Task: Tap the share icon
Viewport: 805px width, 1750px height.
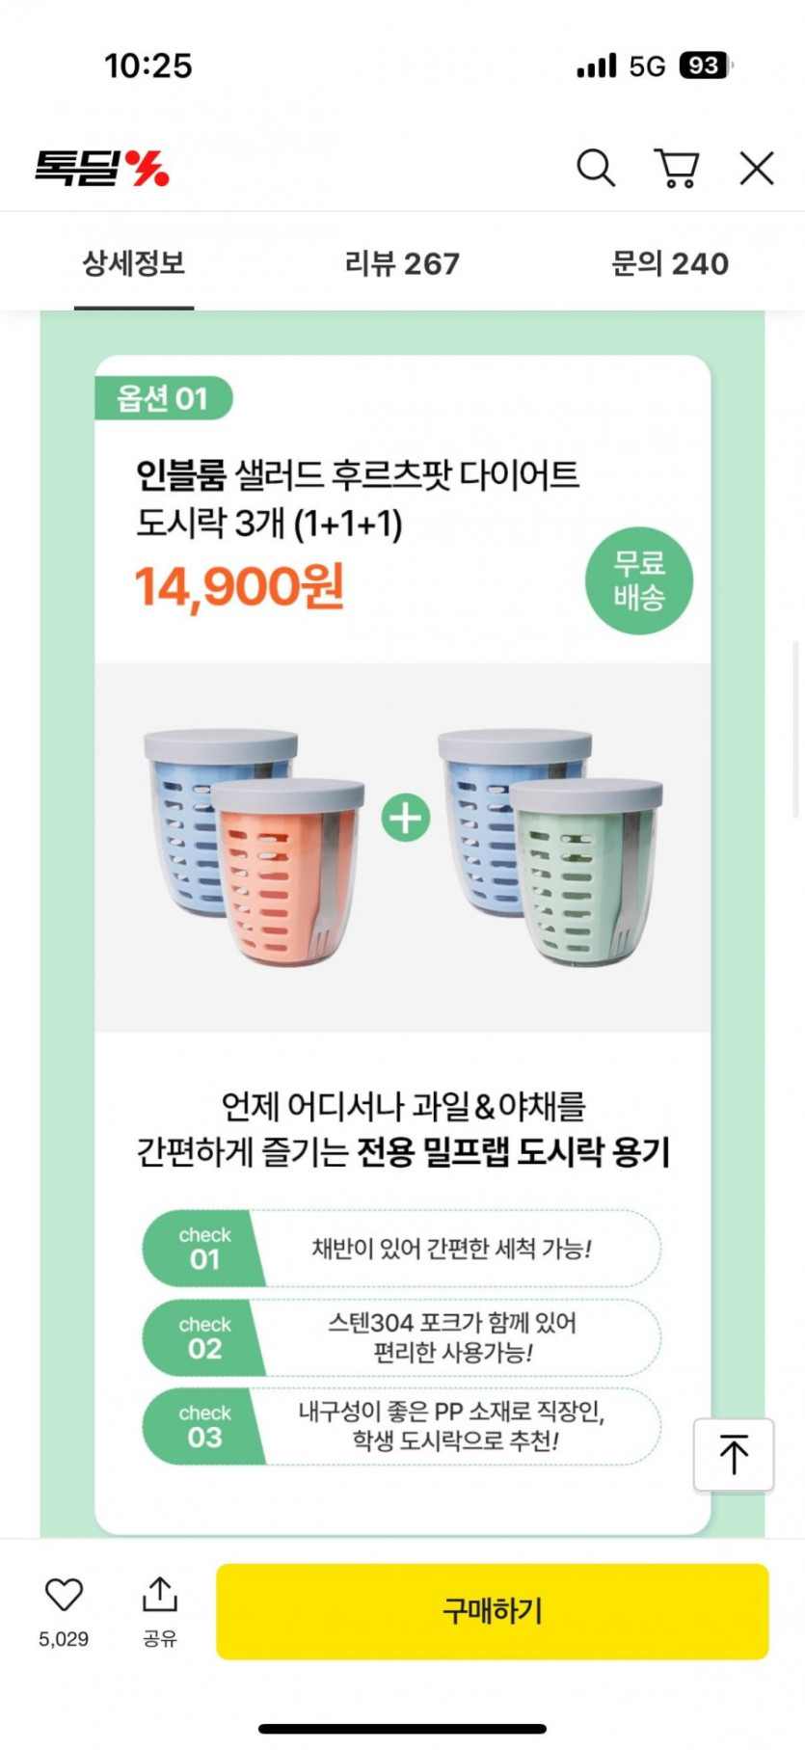Action: pyautogui.click(x=160, y=1596)
